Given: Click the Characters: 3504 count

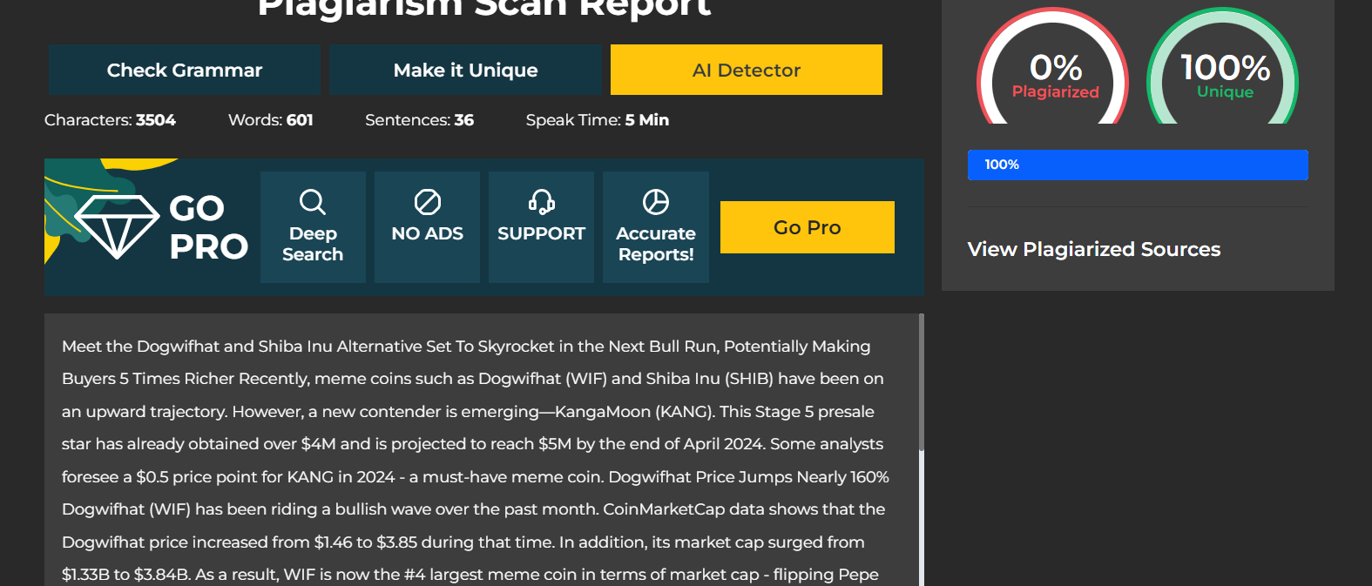Looking at the screenshot, I should [x=110, y=120].
